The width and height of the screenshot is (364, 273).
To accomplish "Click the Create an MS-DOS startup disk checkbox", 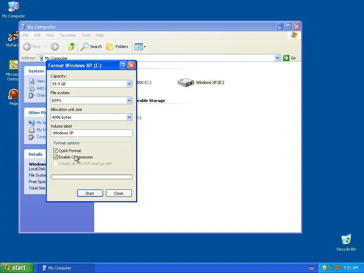I will coord(55,164).
